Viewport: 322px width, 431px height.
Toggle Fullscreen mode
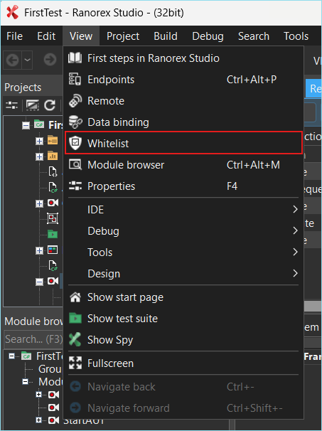pyautogui.click(x=183, y=363)
